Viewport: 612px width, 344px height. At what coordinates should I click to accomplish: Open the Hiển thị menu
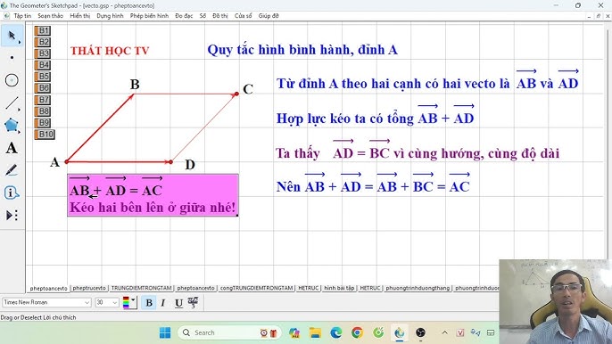click(x=80, y=16)
